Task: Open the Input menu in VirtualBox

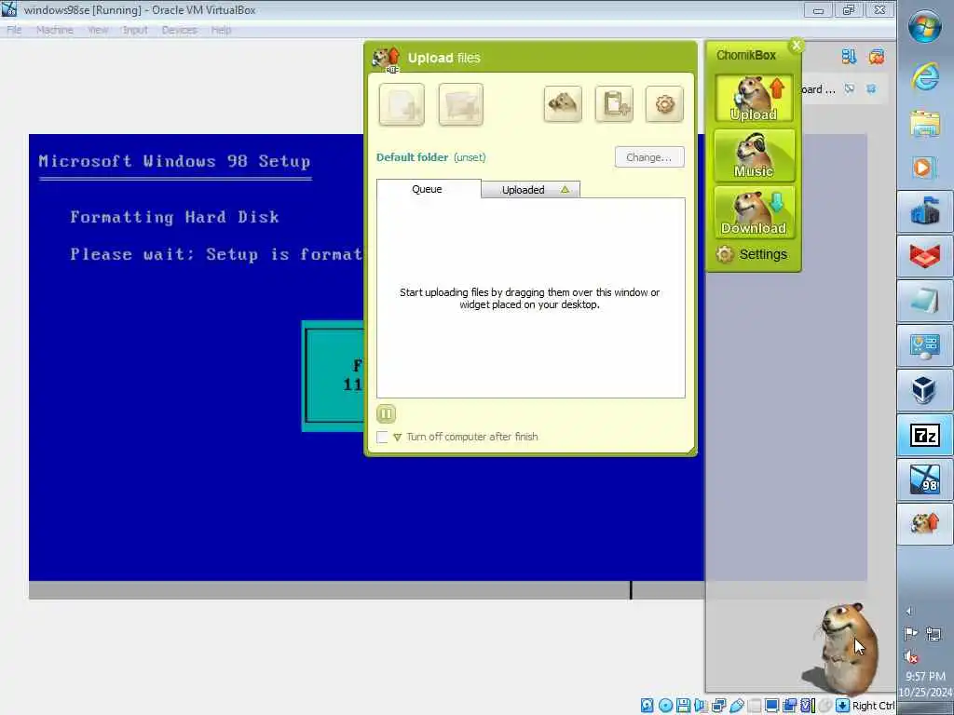Action: pyautogui.click(x=134, y=30)
